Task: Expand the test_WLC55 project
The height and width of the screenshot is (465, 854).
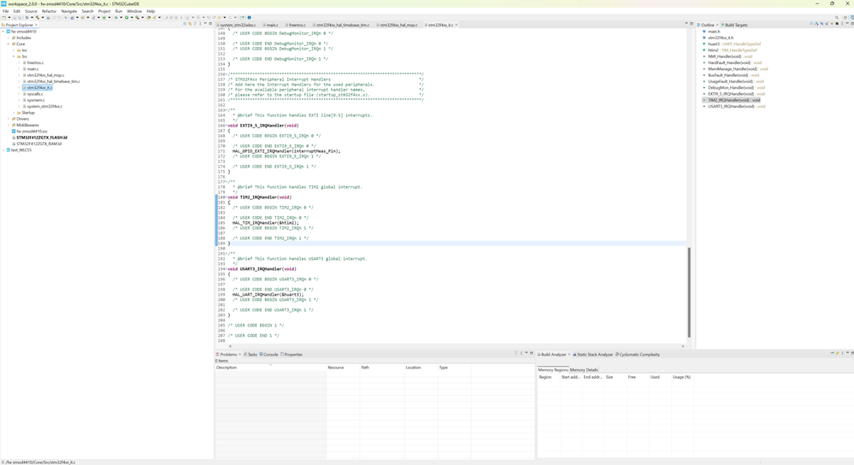Action: 4,150
